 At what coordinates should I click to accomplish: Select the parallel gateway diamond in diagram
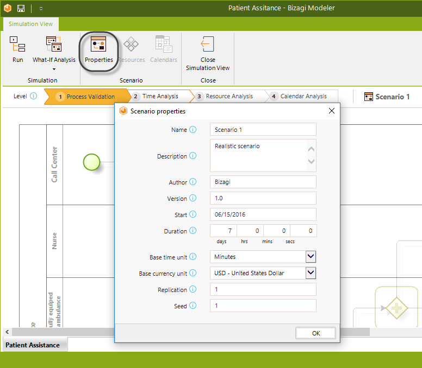coord(396,308)
